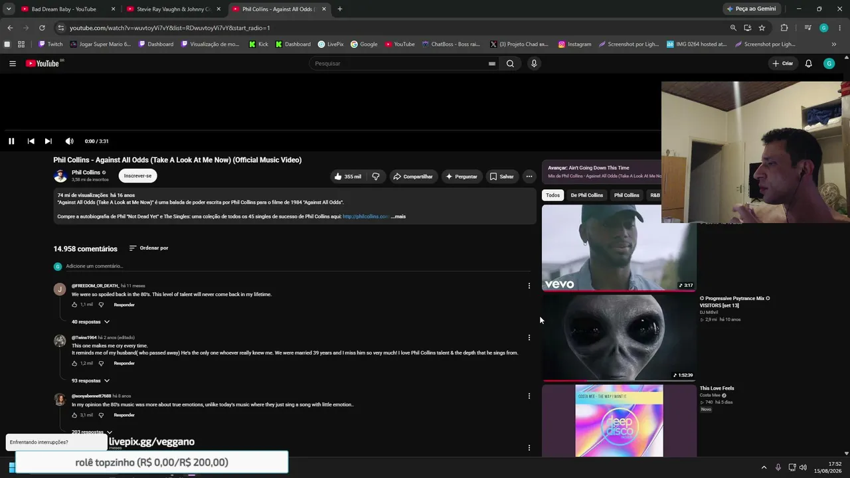Image resolution: width=850 pixels, height=478 pixels.
Task: Open the philcollins.com link in description
Action: pyautogui.click(x=366, y=216)
